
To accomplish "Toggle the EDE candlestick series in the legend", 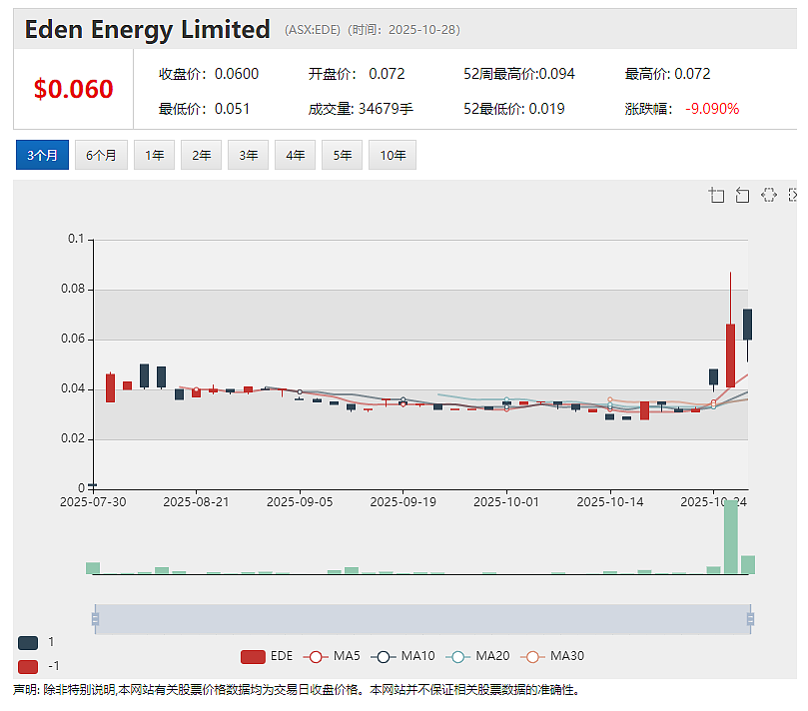I will point(267,656).
